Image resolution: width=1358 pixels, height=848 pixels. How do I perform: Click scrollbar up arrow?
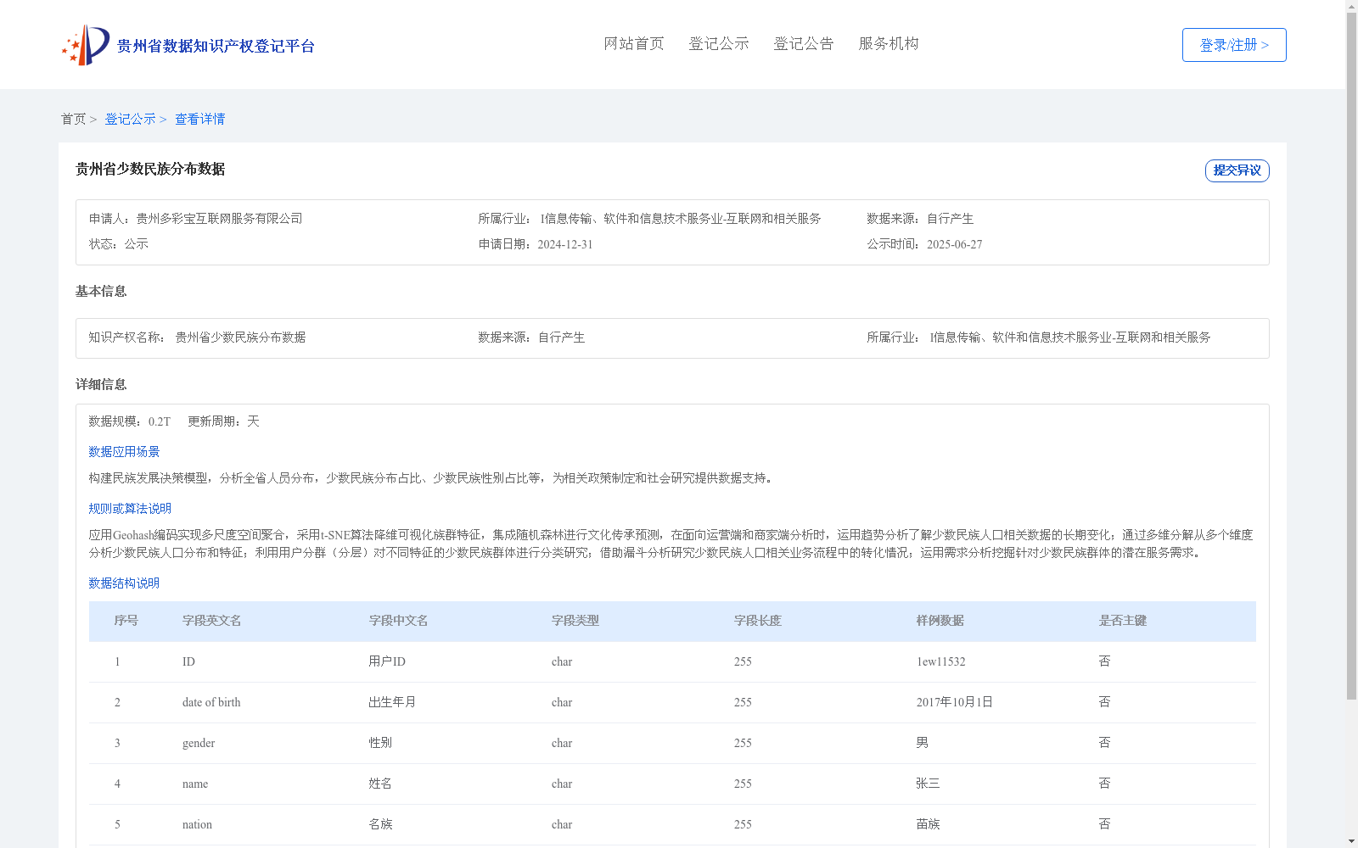point(1351,6)
